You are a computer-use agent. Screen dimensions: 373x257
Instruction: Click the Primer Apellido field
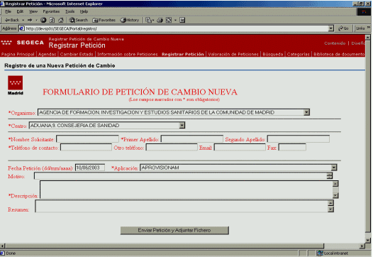[x=192, y=139]
